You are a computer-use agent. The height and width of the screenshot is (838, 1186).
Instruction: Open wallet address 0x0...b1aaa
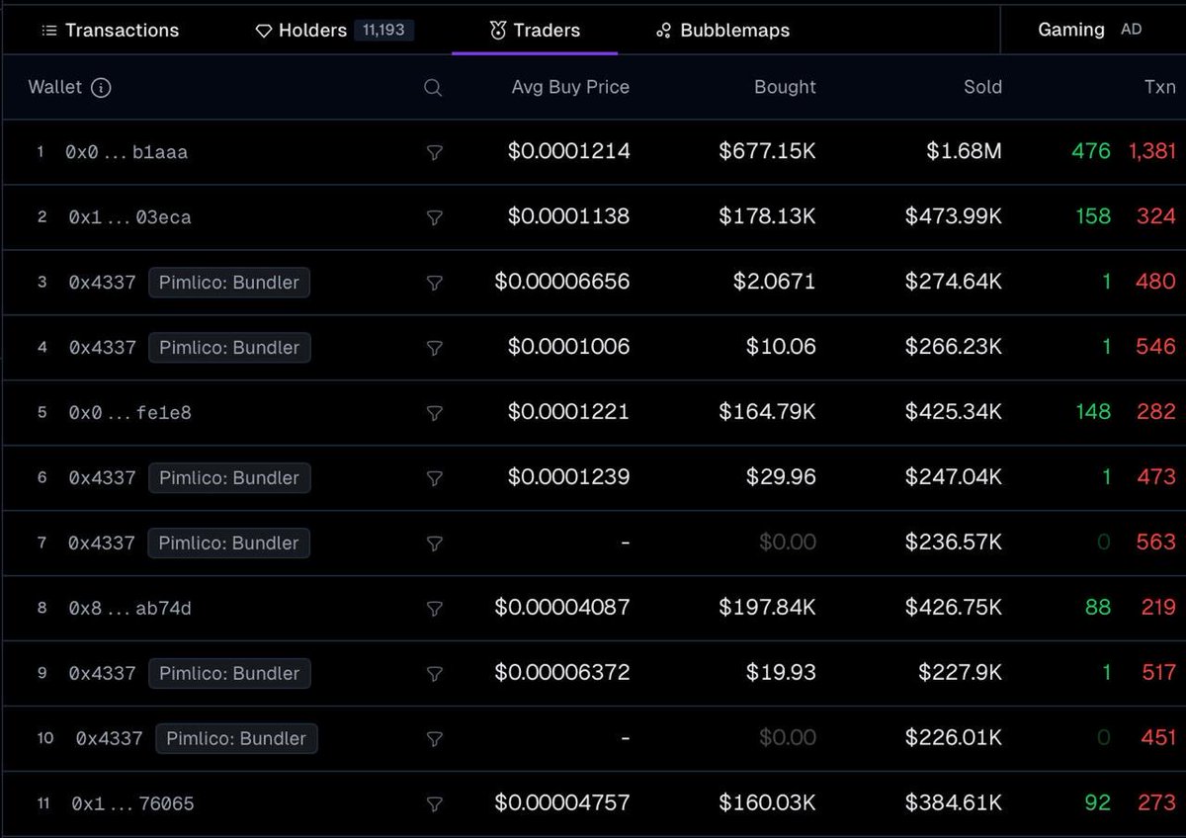point(127,152)
